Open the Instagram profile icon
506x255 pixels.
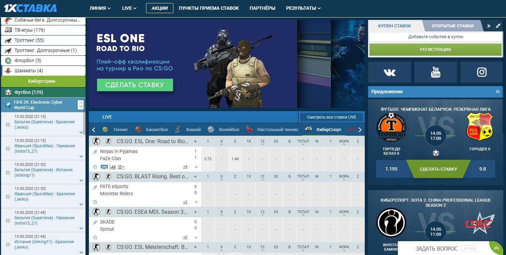[482, 72]
